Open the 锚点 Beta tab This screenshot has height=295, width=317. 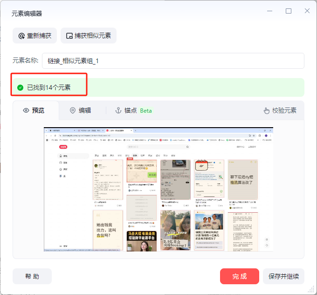point(133,110)
